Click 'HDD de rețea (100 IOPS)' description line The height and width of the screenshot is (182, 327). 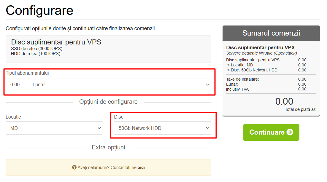click(36, 54)
